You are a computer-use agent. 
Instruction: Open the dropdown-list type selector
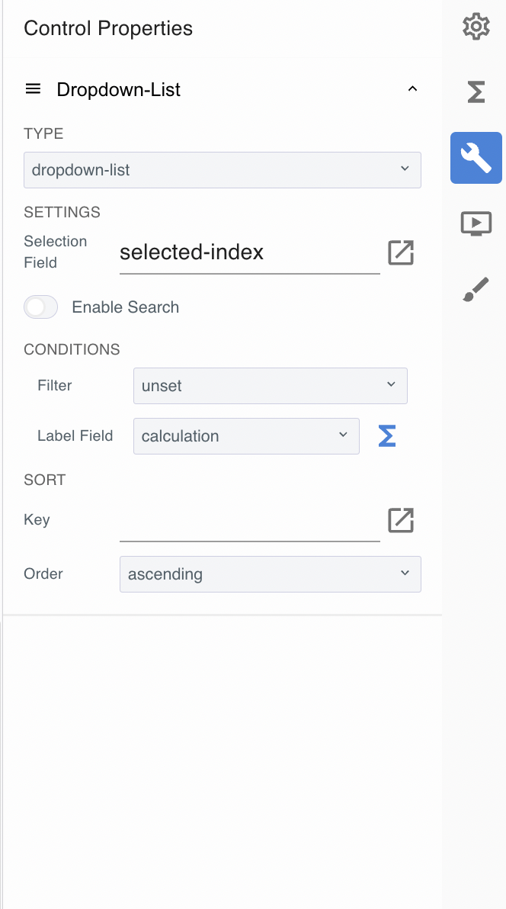click(x=222, y=170)
